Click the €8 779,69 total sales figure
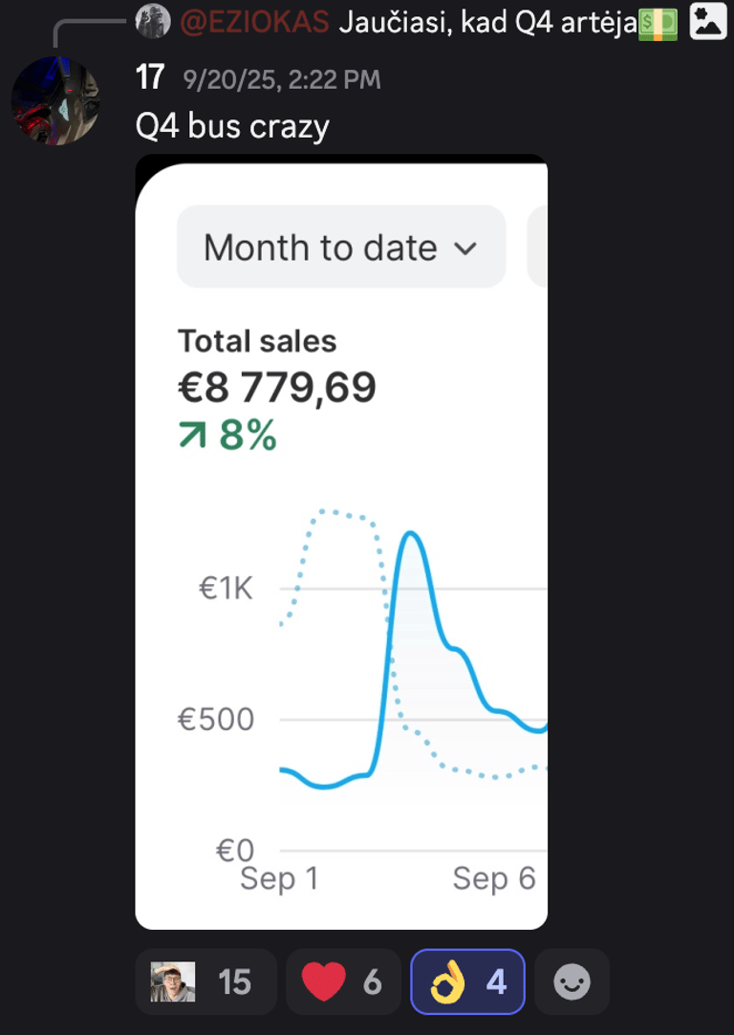The image size is (734, 1035). click(277, 387)
